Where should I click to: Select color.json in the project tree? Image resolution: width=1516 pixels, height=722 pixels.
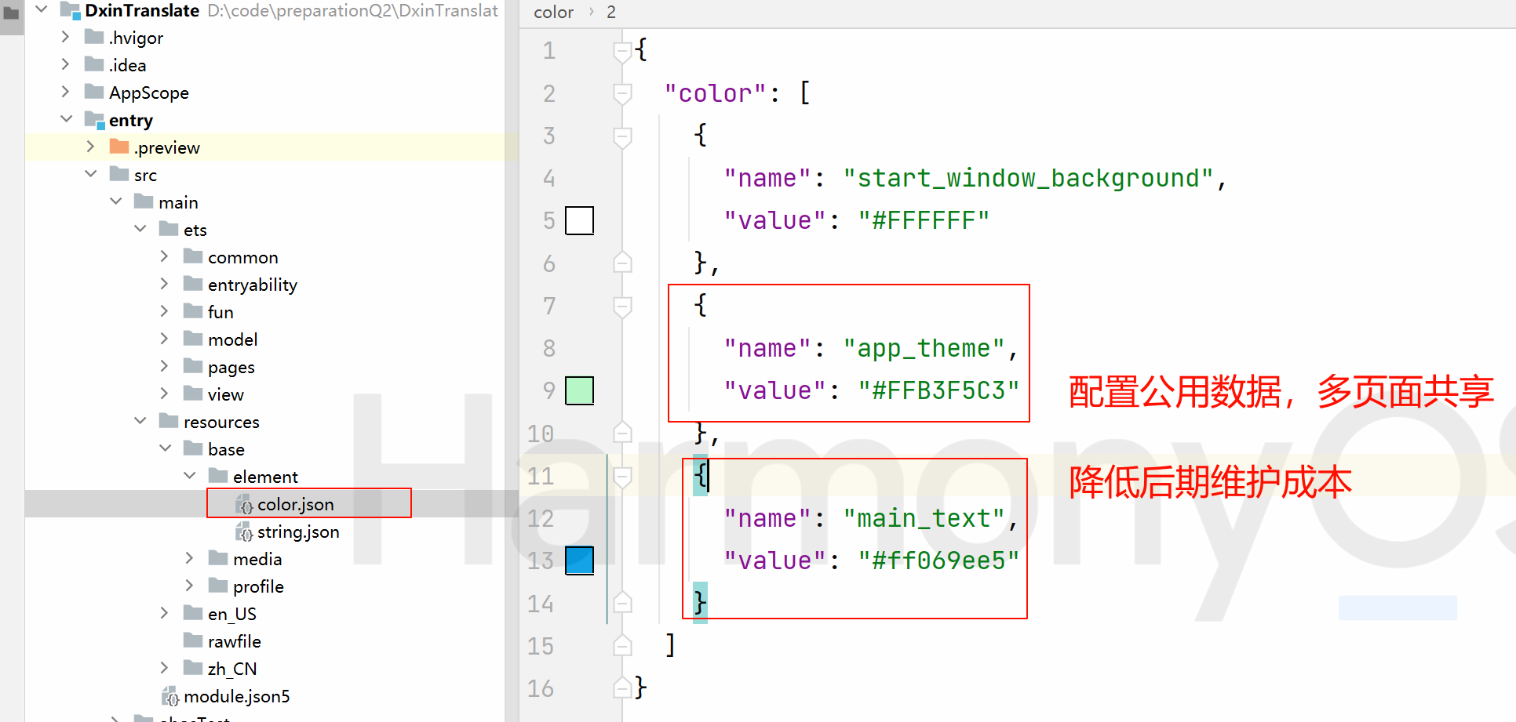(x=271, y=504)
